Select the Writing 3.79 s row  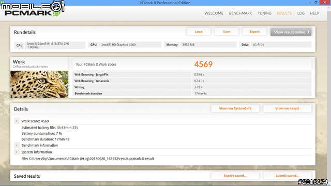[x=192, y=87]
